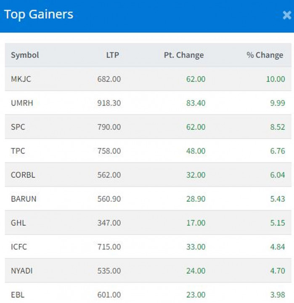Click the Pt. Change column header
Viewport: 294px width, 303px height.
(x=183, y=55)
